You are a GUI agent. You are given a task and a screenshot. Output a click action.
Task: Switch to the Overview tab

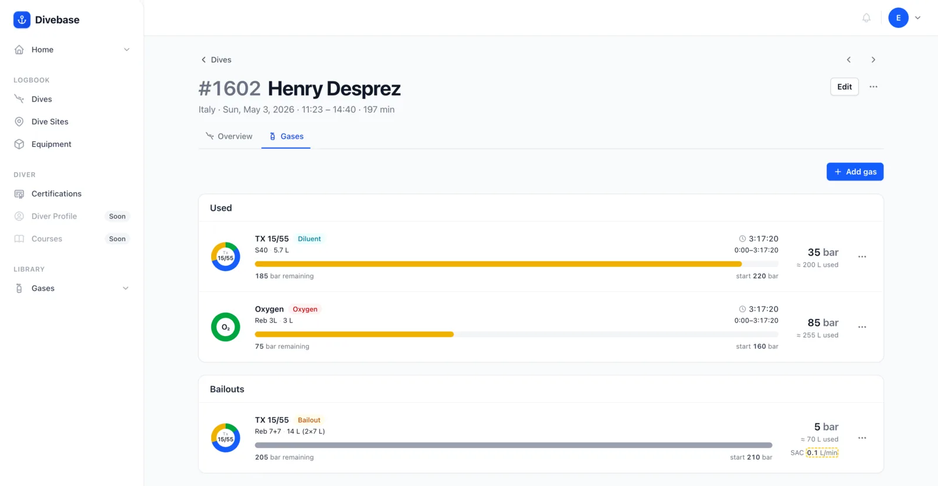pyautogui.click(x=229, y=136)
